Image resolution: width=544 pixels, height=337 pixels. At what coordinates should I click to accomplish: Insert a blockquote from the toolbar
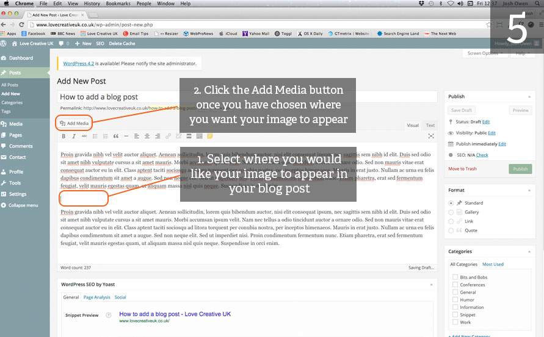[x=115, y=136]
